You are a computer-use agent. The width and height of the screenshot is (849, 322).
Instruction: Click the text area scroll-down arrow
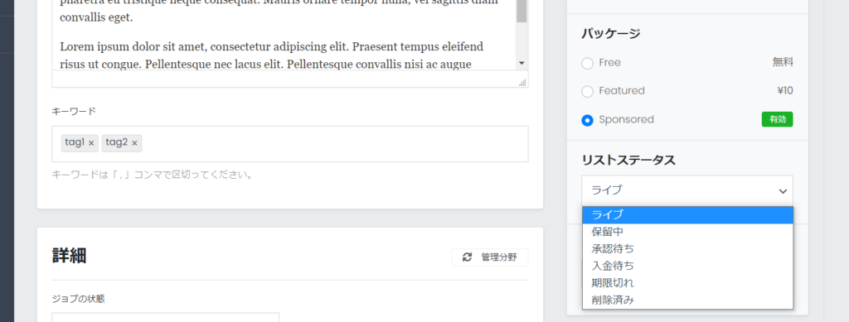click(x=522, y=63)
